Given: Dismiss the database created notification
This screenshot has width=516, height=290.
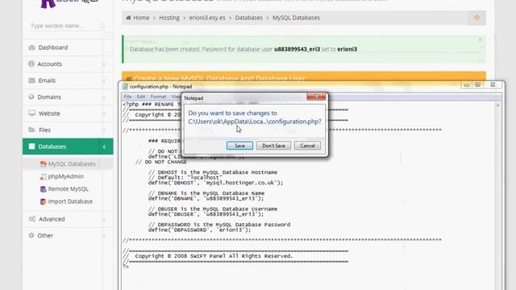Looking at the screenshot, I should 481,39.
